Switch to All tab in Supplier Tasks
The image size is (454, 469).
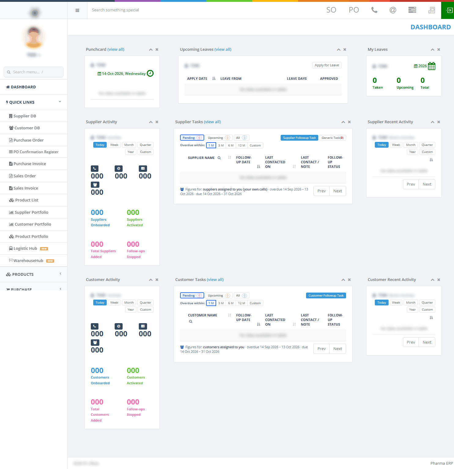pos(242,138)
